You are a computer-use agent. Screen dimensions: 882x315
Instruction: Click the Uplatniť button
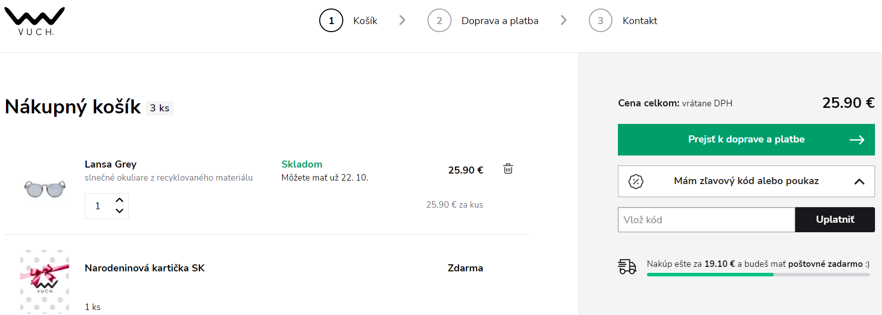834,220
